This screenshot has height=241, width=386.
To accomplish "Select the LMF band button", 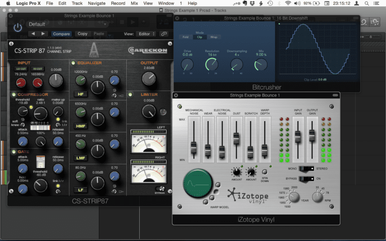I will click(x=81, y=158).
